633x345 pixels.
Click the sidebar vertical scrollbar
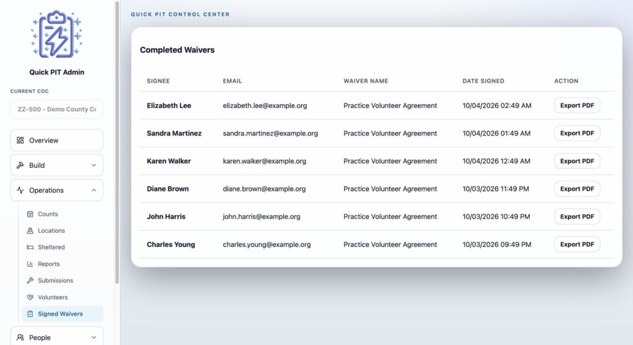(x=117, y=143)
